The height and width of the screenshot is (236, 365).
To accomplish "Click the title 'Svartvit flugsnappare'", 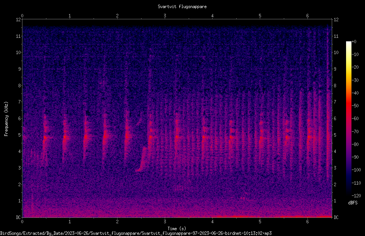I will click(182, 7).
